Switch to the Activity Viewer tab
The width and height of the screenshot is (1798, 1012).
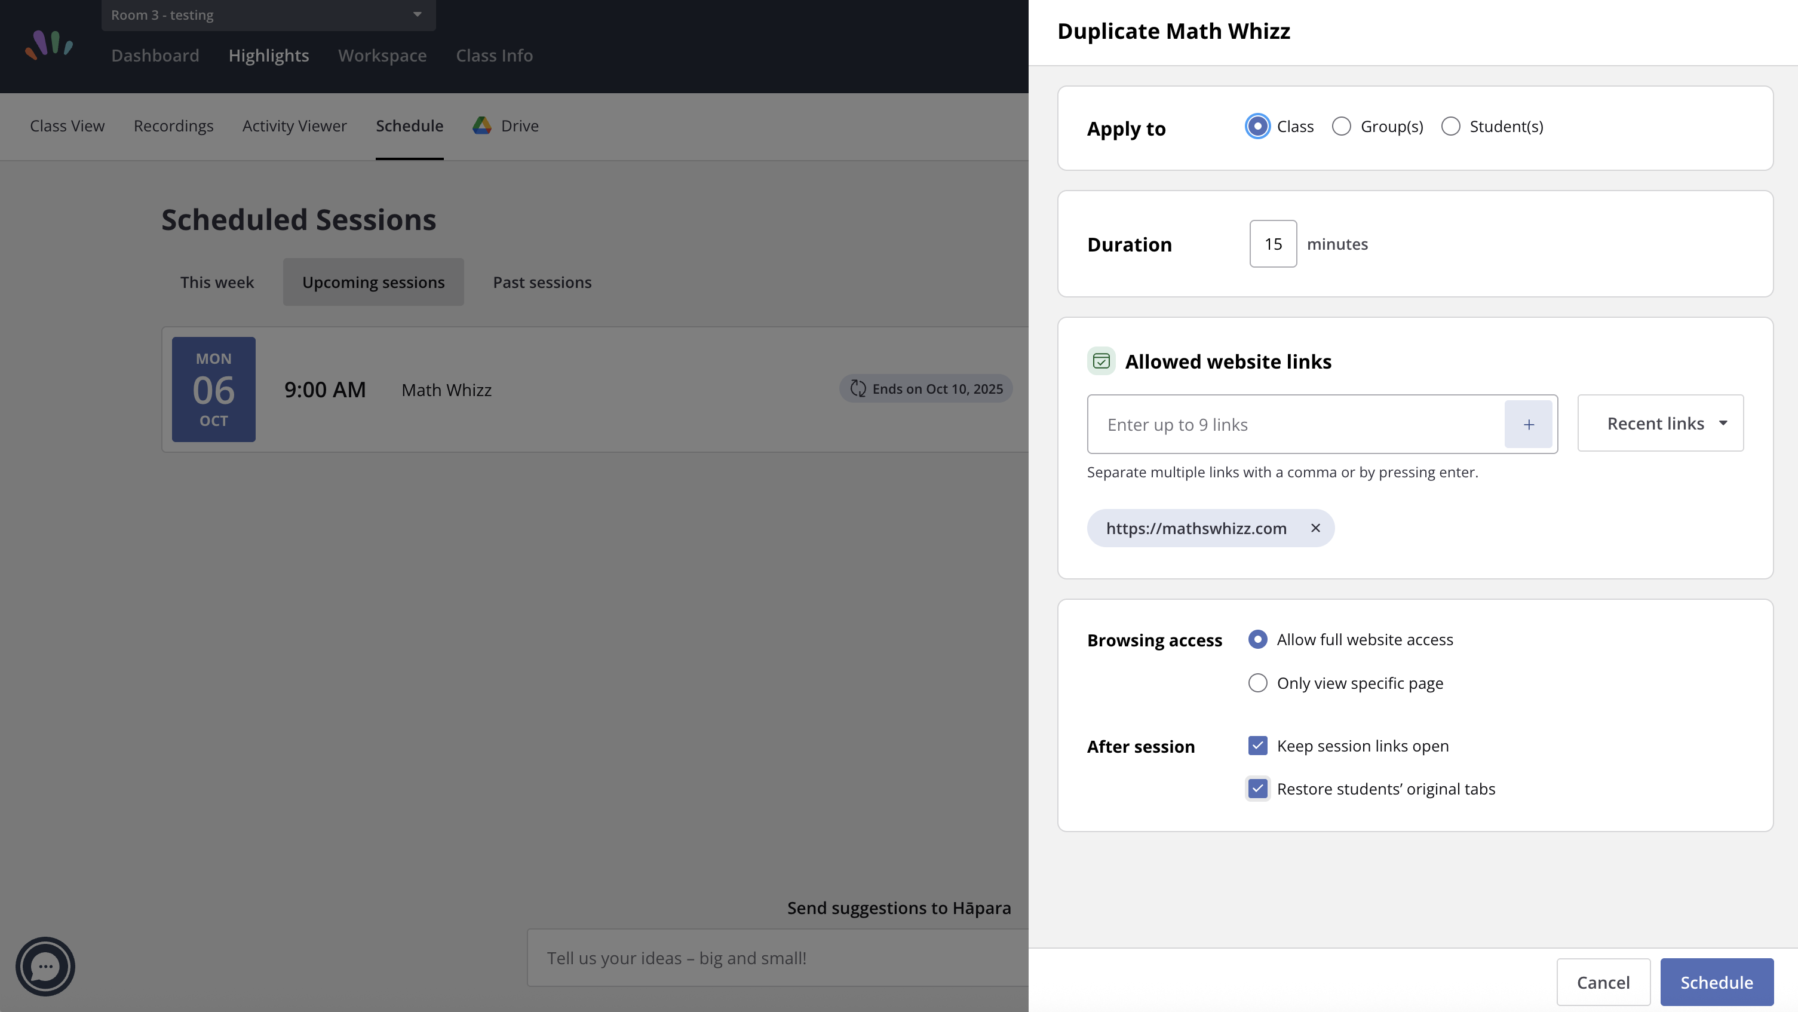tap(294, 125)
